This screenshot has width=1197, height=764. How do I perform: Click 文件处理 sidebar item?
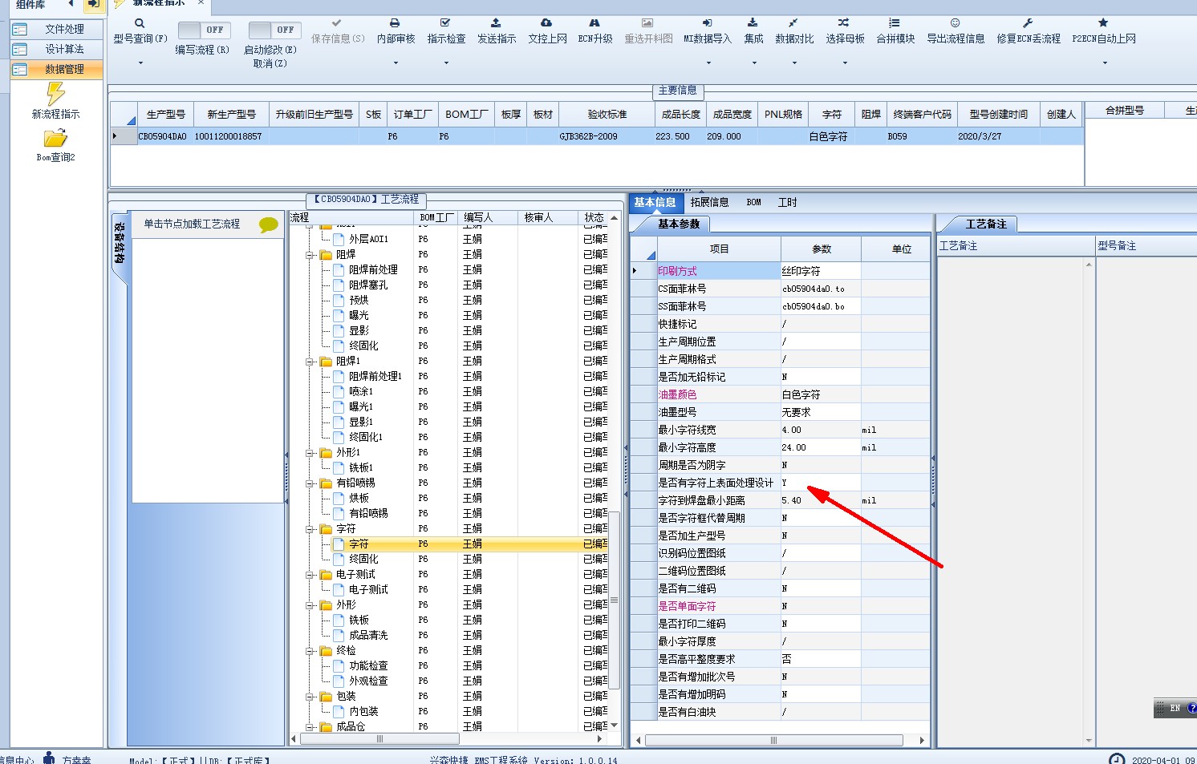point(57,29)
